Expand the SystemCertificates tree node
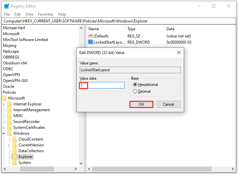Screen dimensions: 238x174 coord(4,128)
